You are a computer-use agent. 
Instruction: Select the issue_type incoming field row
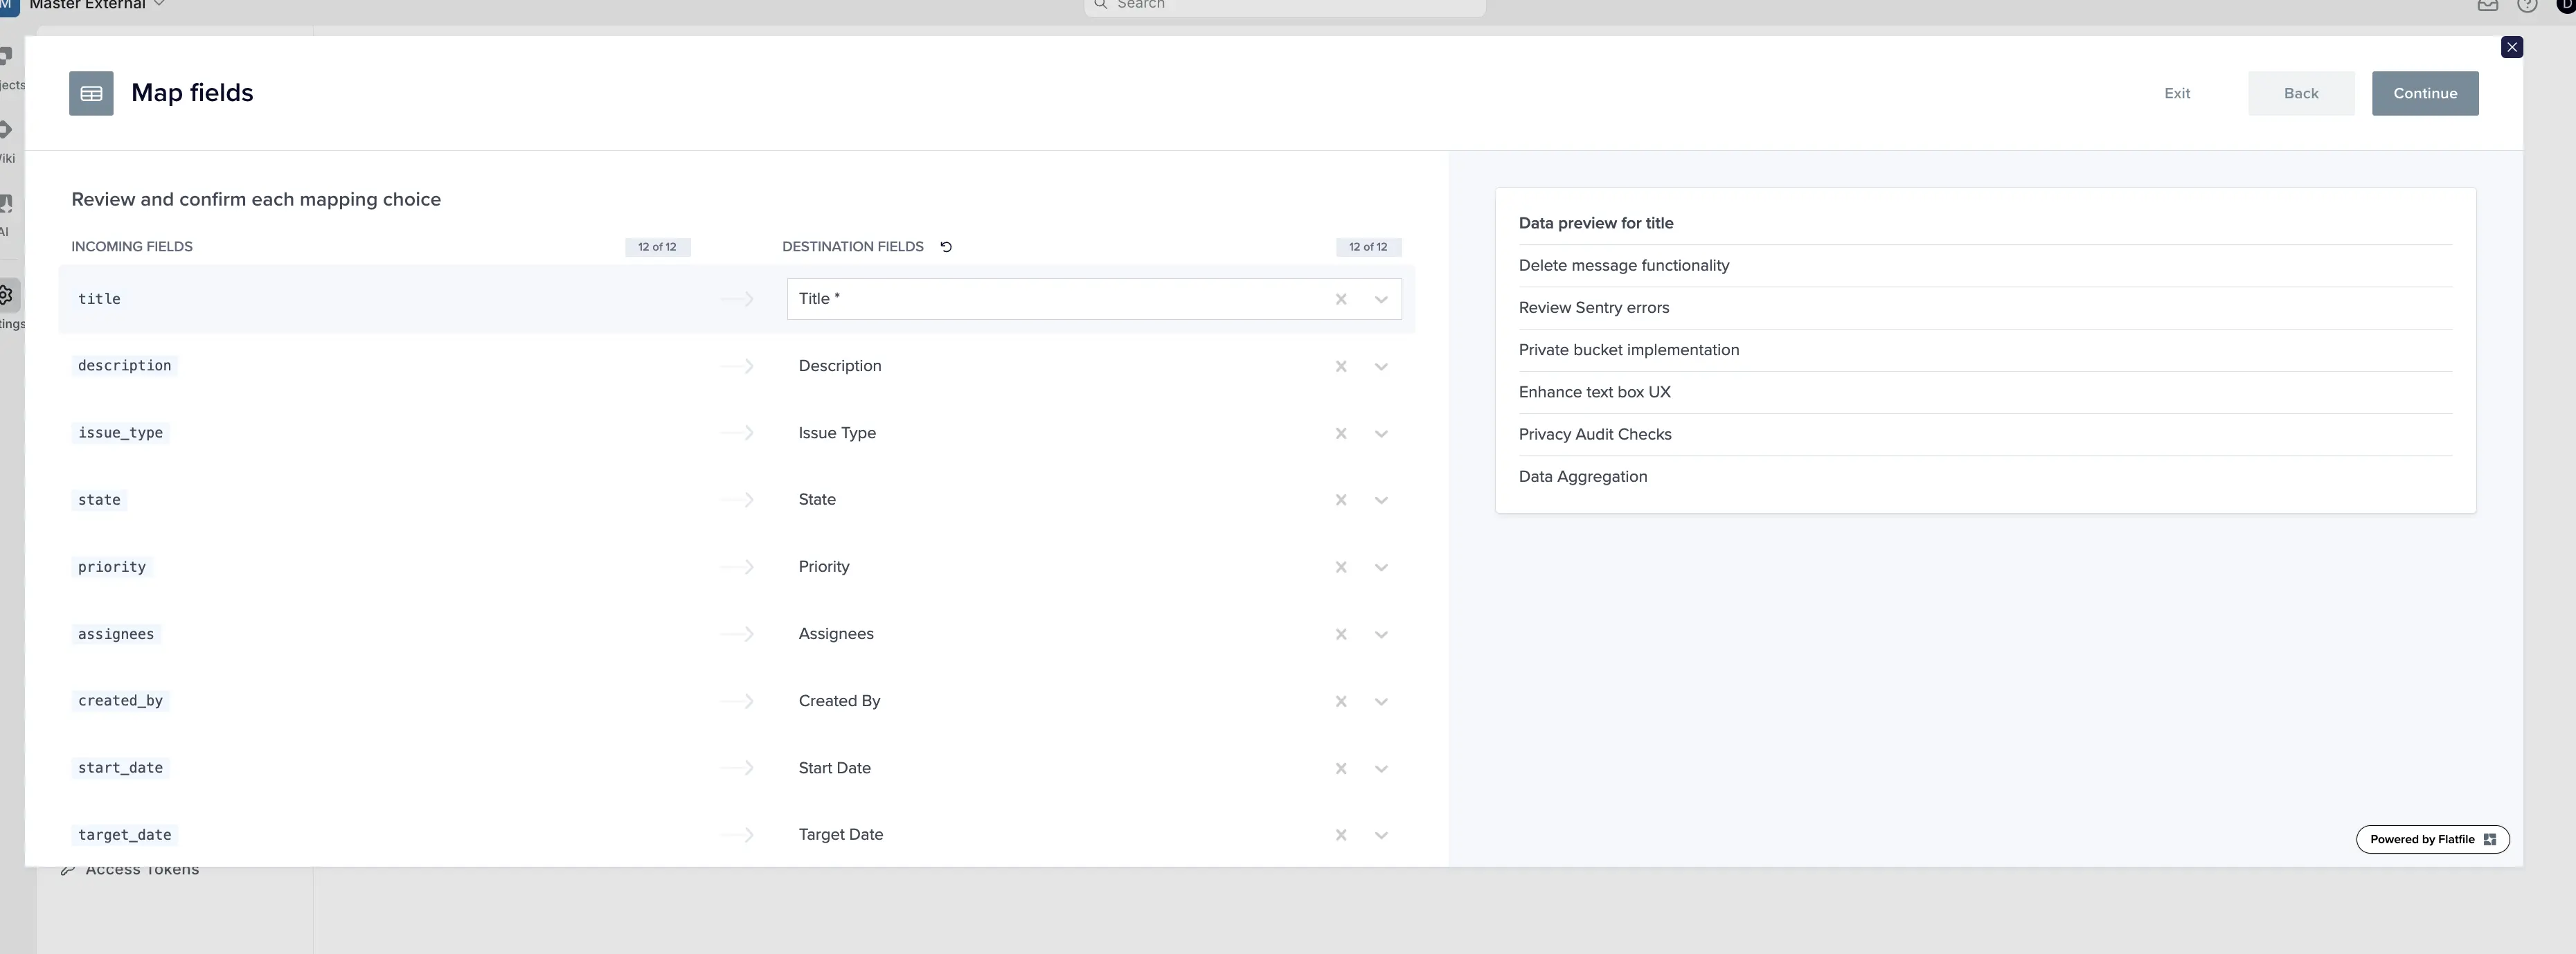121,433
